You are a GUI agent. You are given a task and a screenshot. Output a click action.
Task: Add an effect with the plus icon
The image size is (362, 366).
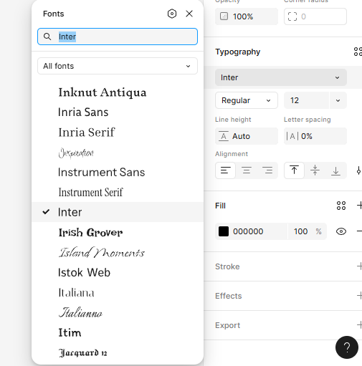click(x=359, y=296)
